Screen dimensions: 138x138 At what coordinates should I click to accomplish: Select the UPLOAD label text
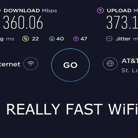(119, 11)
